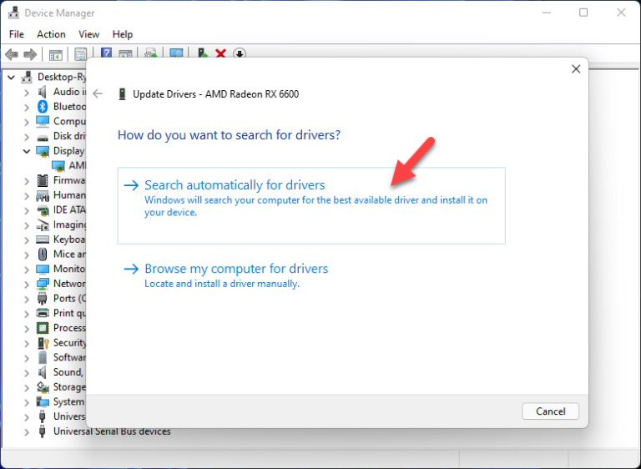Screen dimensions: 641x469
Task: Click the Human Interface Devices category icon
Action: 43,195
